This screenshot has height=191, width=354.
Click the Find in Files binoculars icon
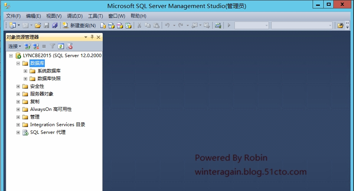tap(340, 25)
